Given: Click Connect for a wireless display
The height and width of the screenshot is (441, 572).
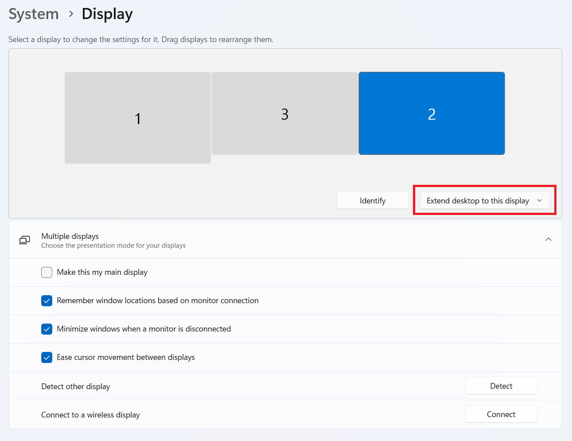Looking at the screenshot, I should [501, 414].
